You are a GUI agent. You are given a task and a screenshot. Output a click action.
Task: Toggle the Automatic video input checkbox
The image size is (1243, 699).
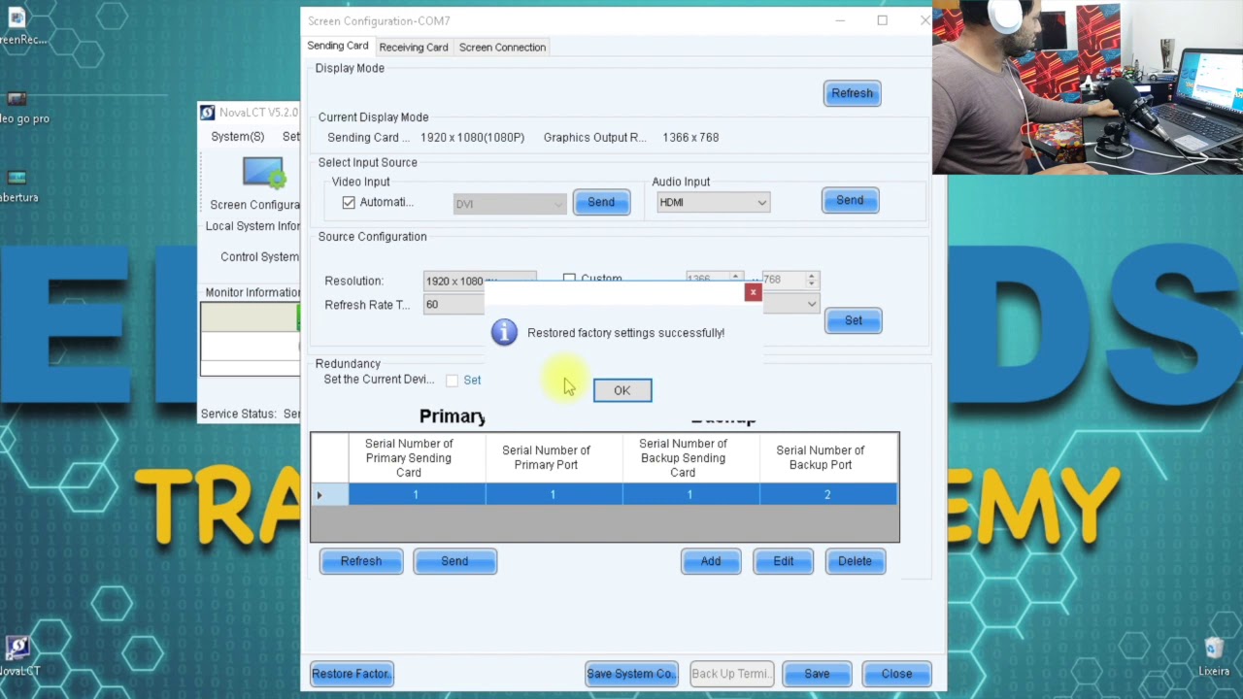[349, 202]
